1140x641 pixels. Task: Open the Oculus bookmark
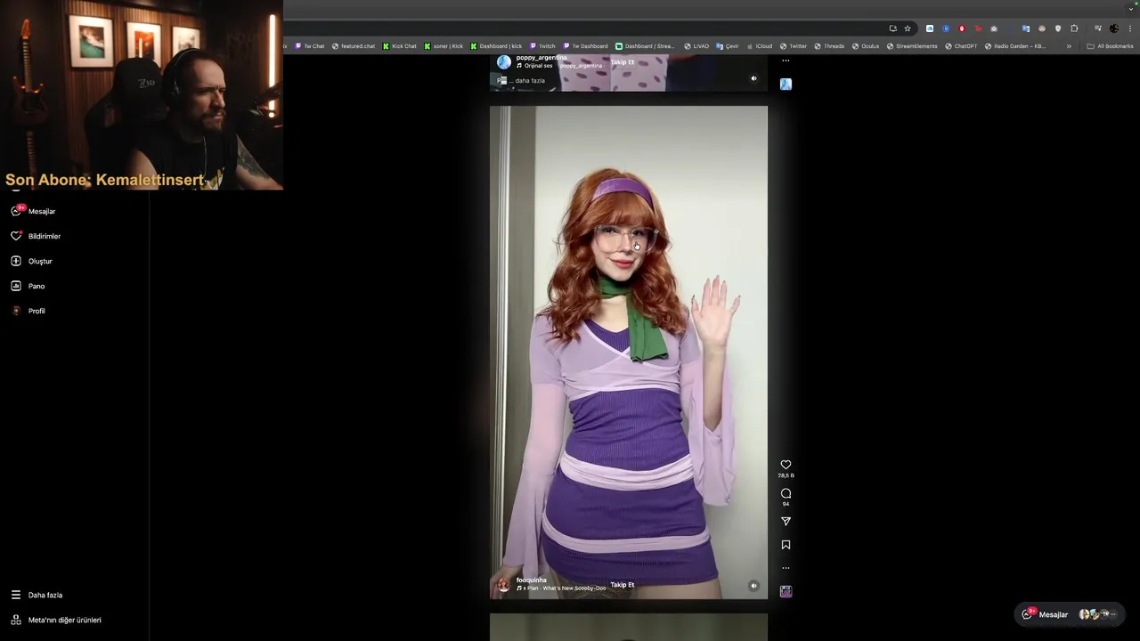click(866, 46)
